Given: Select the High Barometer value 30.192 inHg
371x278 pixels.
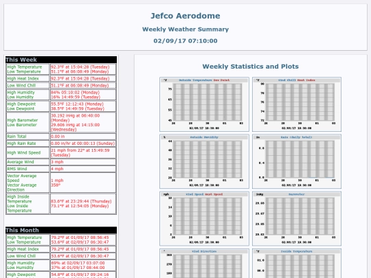Looking at the screenshot, I should click(76, 118).
